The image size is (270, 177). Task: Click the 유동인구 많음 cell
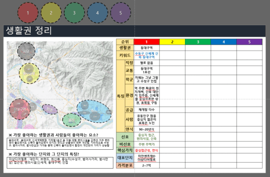coord(146,119)
